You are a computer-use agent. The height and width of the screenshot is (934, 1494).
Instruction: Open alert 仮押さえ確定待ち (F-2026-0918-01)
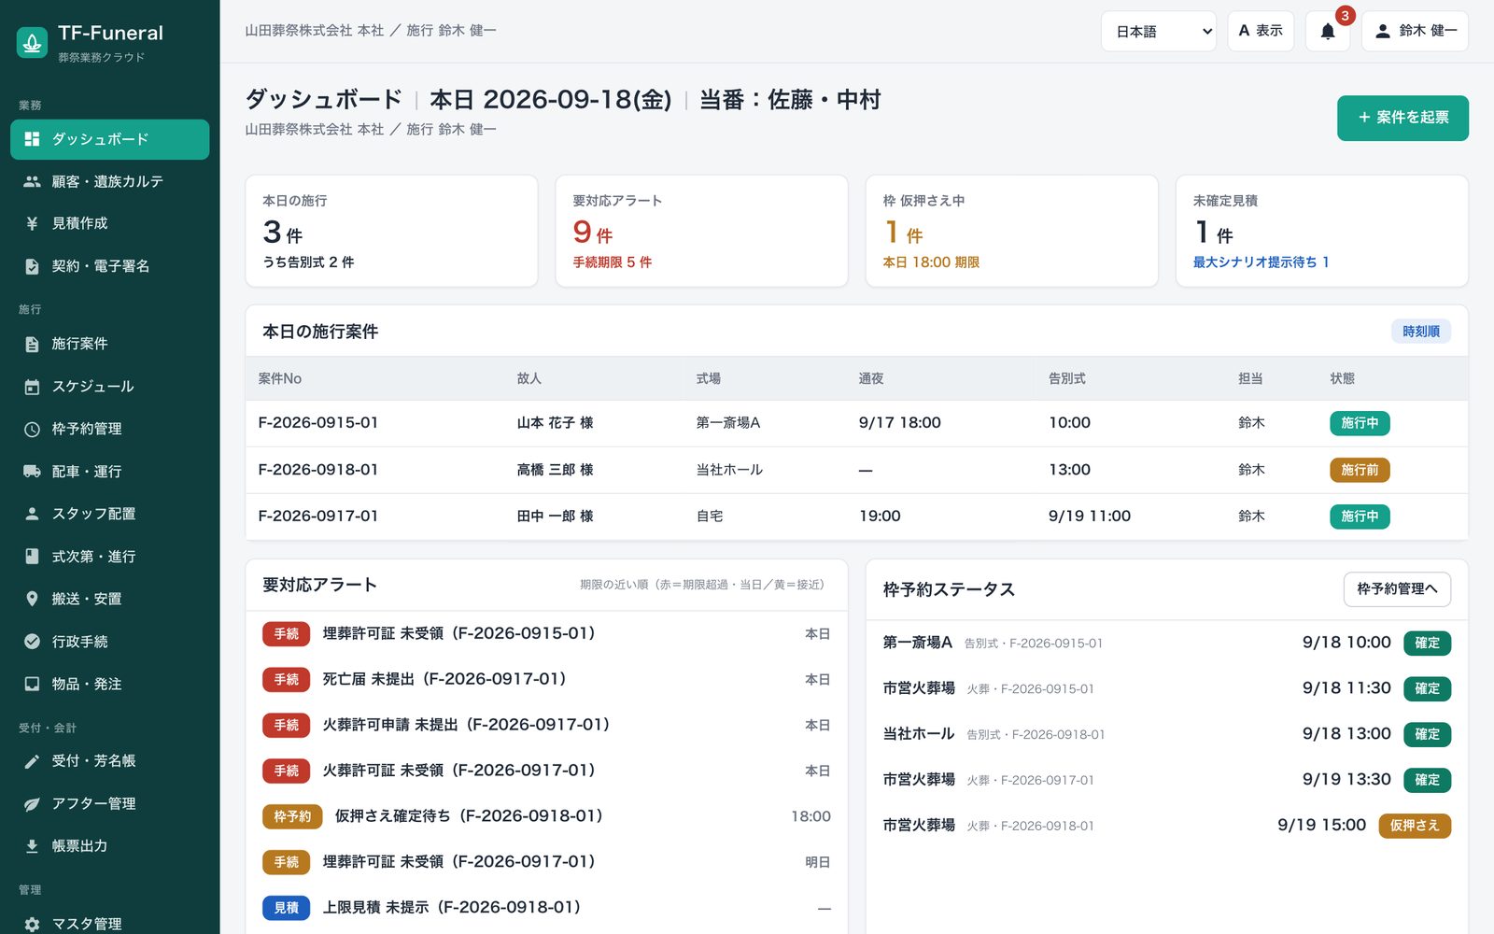point(546,816)
